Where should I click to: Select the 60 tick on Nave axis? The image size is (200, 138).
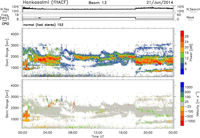179,15
